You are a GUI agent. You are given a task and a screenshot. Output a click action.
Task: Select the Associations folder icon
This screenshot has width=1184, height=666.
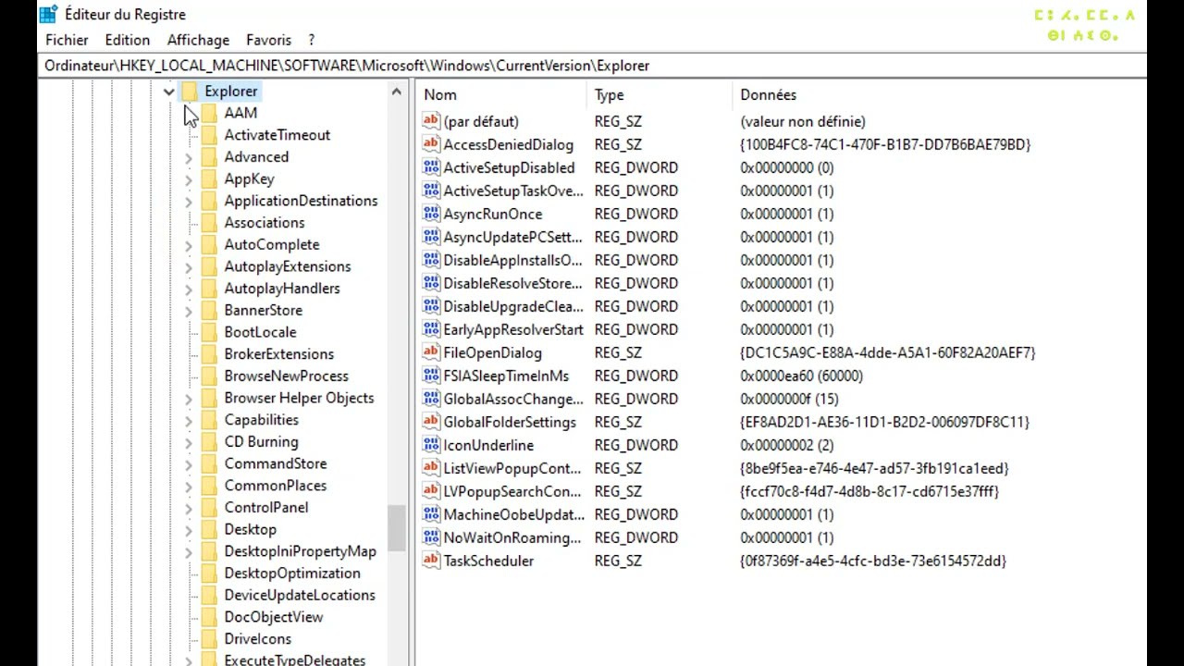coord(209,223)
